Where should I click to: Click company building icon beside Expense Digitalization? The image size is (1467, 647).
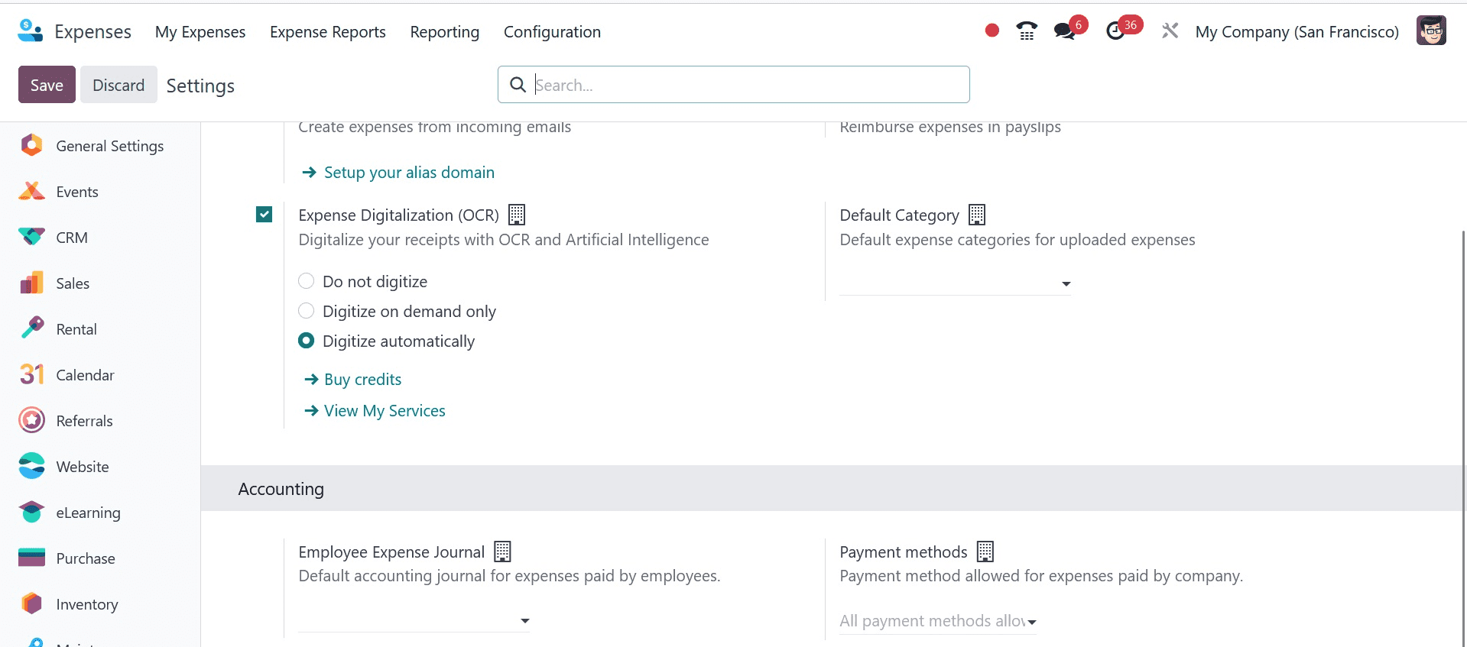(517, 215)
